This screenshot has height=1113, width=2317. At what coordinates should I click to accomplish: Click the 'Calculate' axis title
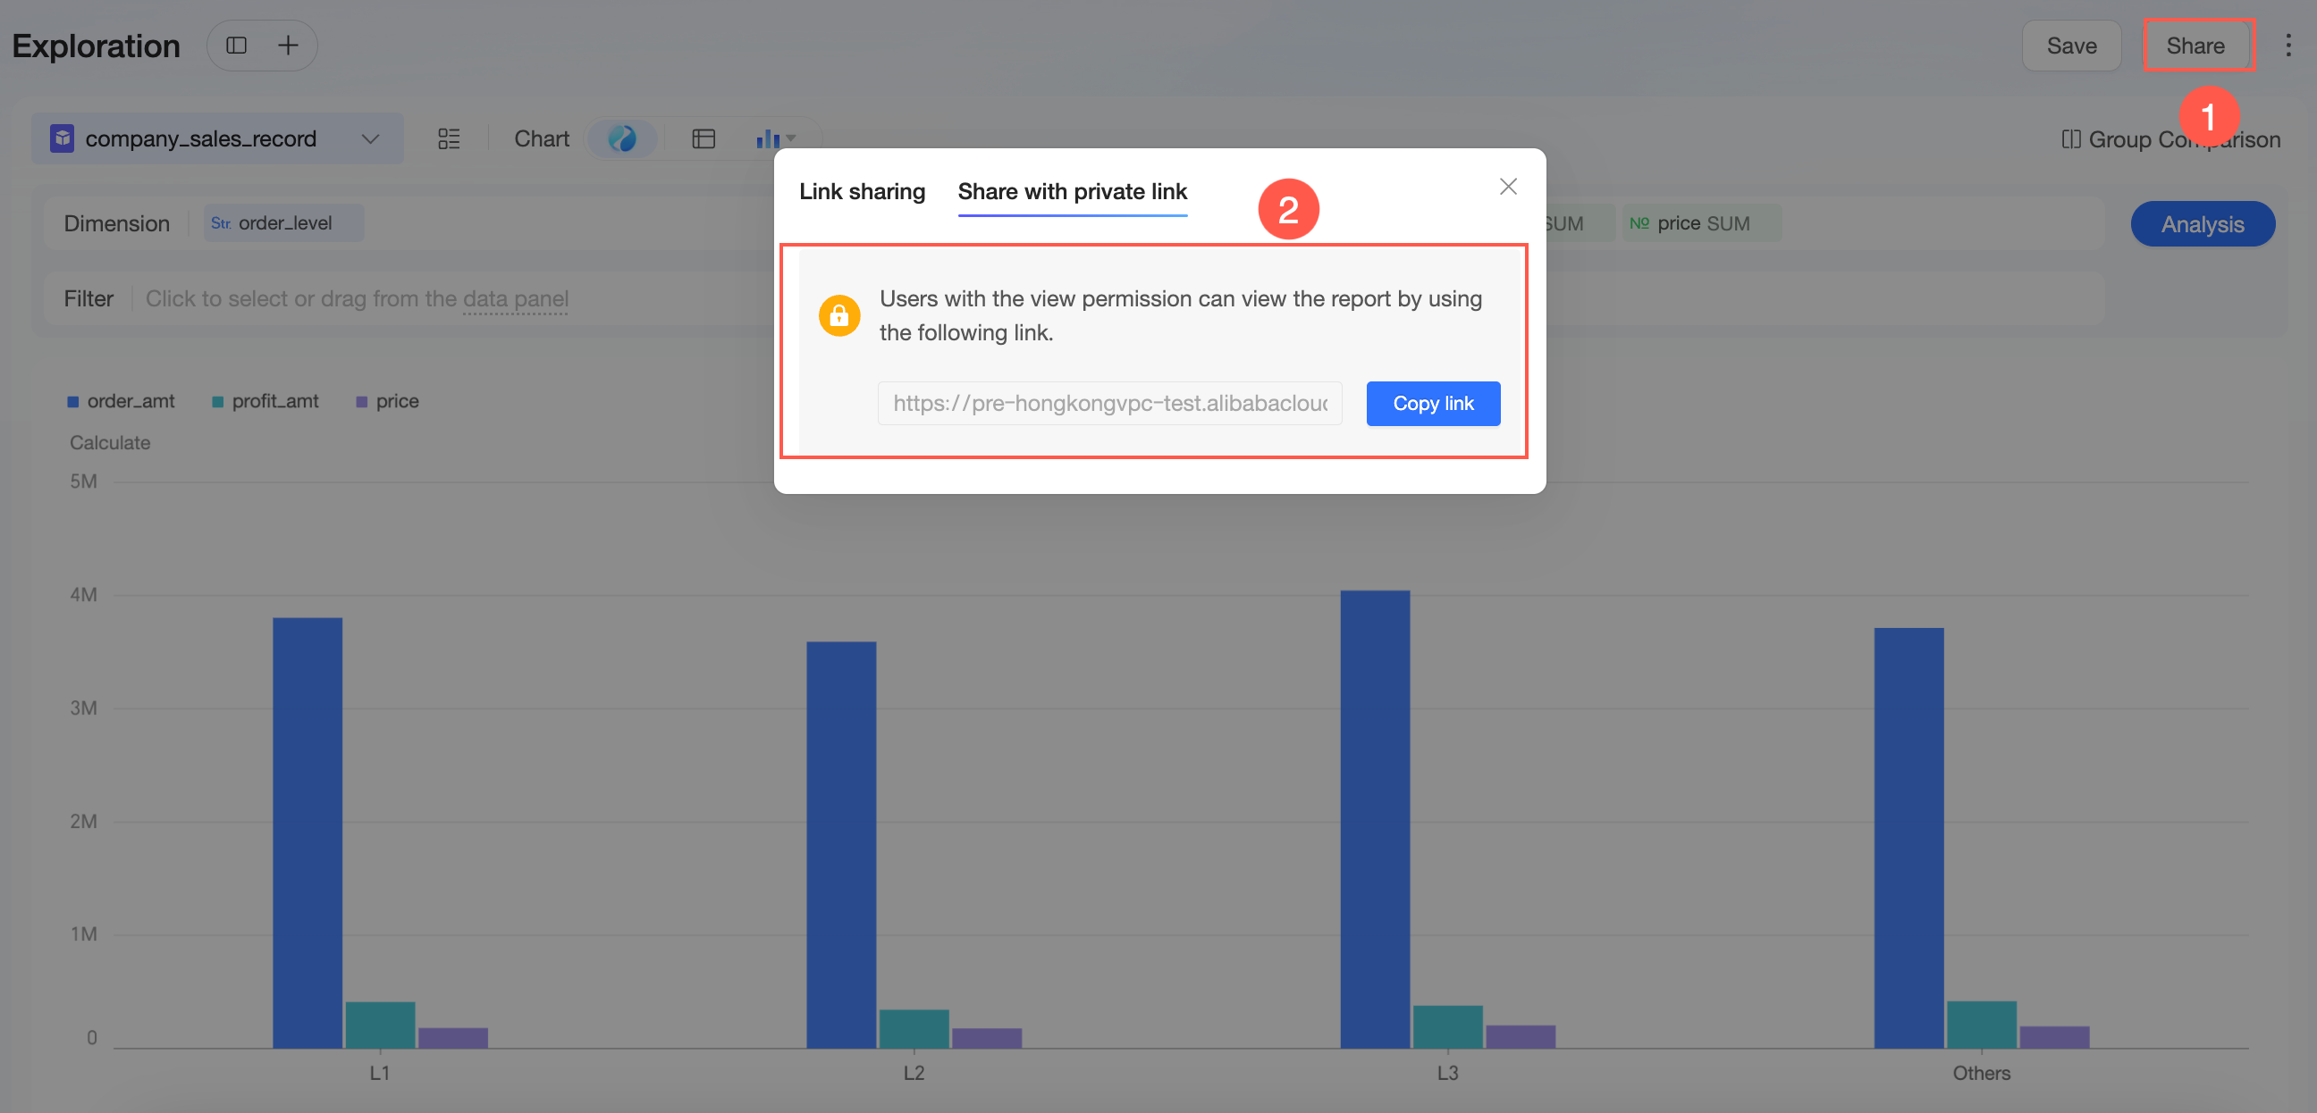tap(110, 442)
